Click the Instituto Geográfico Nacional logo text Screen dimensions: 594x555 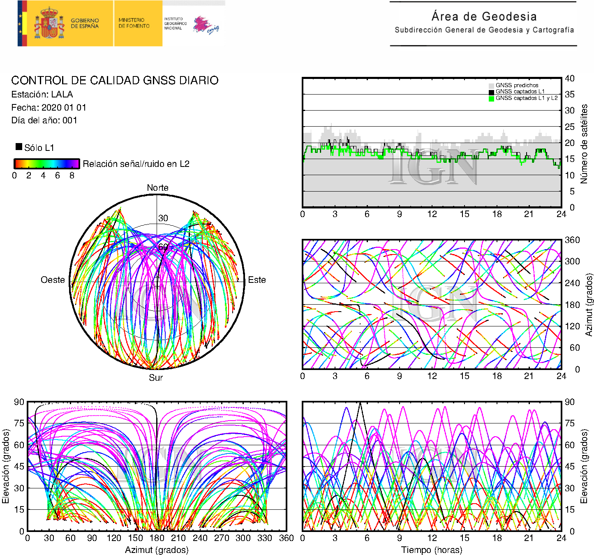click(175, 23)
